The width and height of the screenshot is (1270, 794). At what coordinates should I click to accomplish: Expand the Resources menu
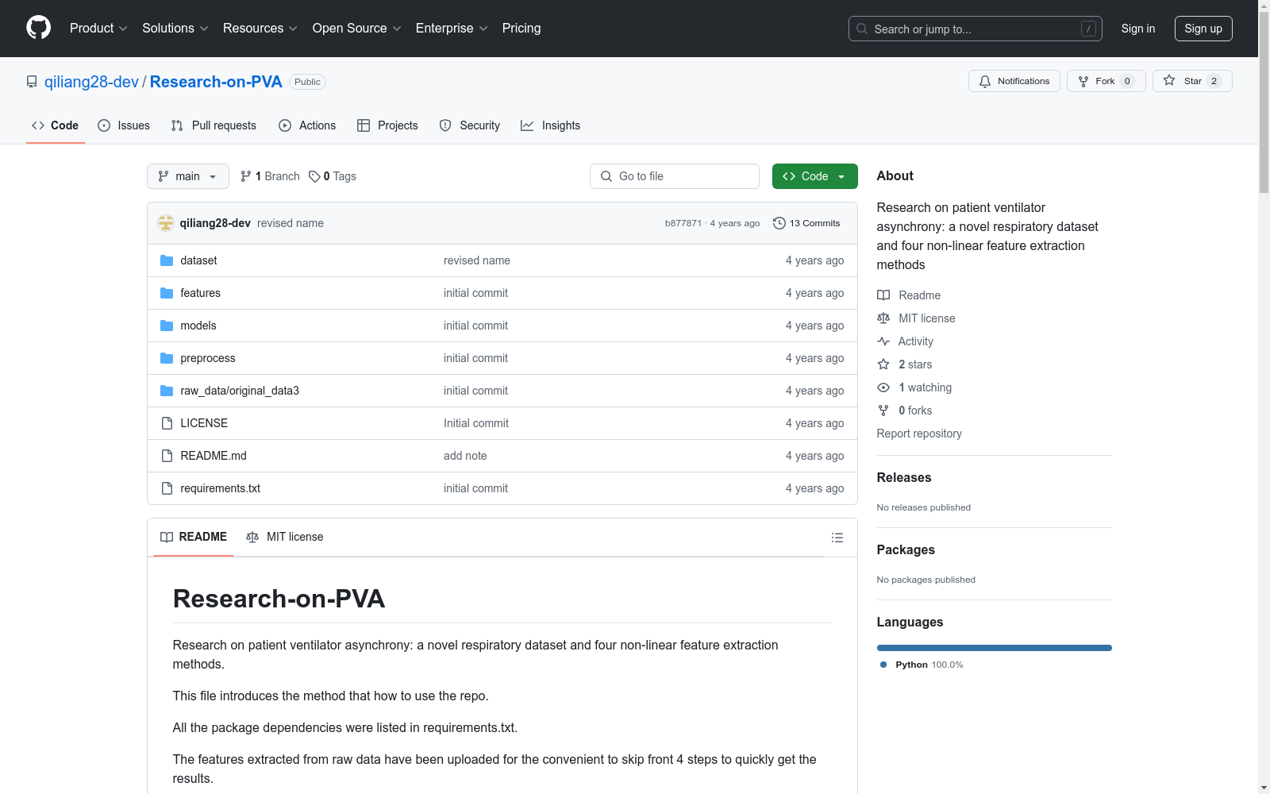260,29
